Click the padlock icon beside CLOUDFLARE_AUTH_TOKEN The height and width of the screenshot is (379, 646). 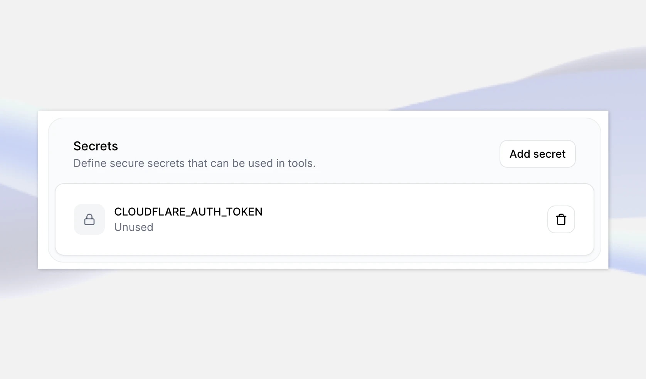coord(89,219)
